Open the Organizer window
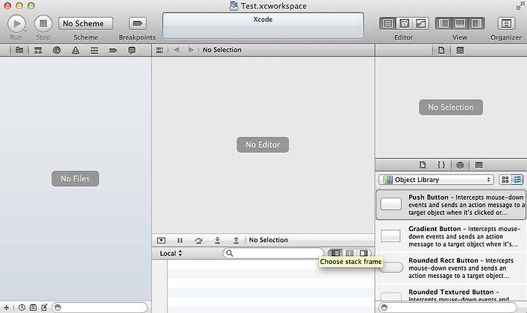The image size is (527, 313). click(507, 23)
